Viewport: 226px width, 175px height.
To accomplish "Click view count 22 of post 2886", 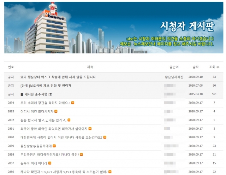I will (214, 172).
